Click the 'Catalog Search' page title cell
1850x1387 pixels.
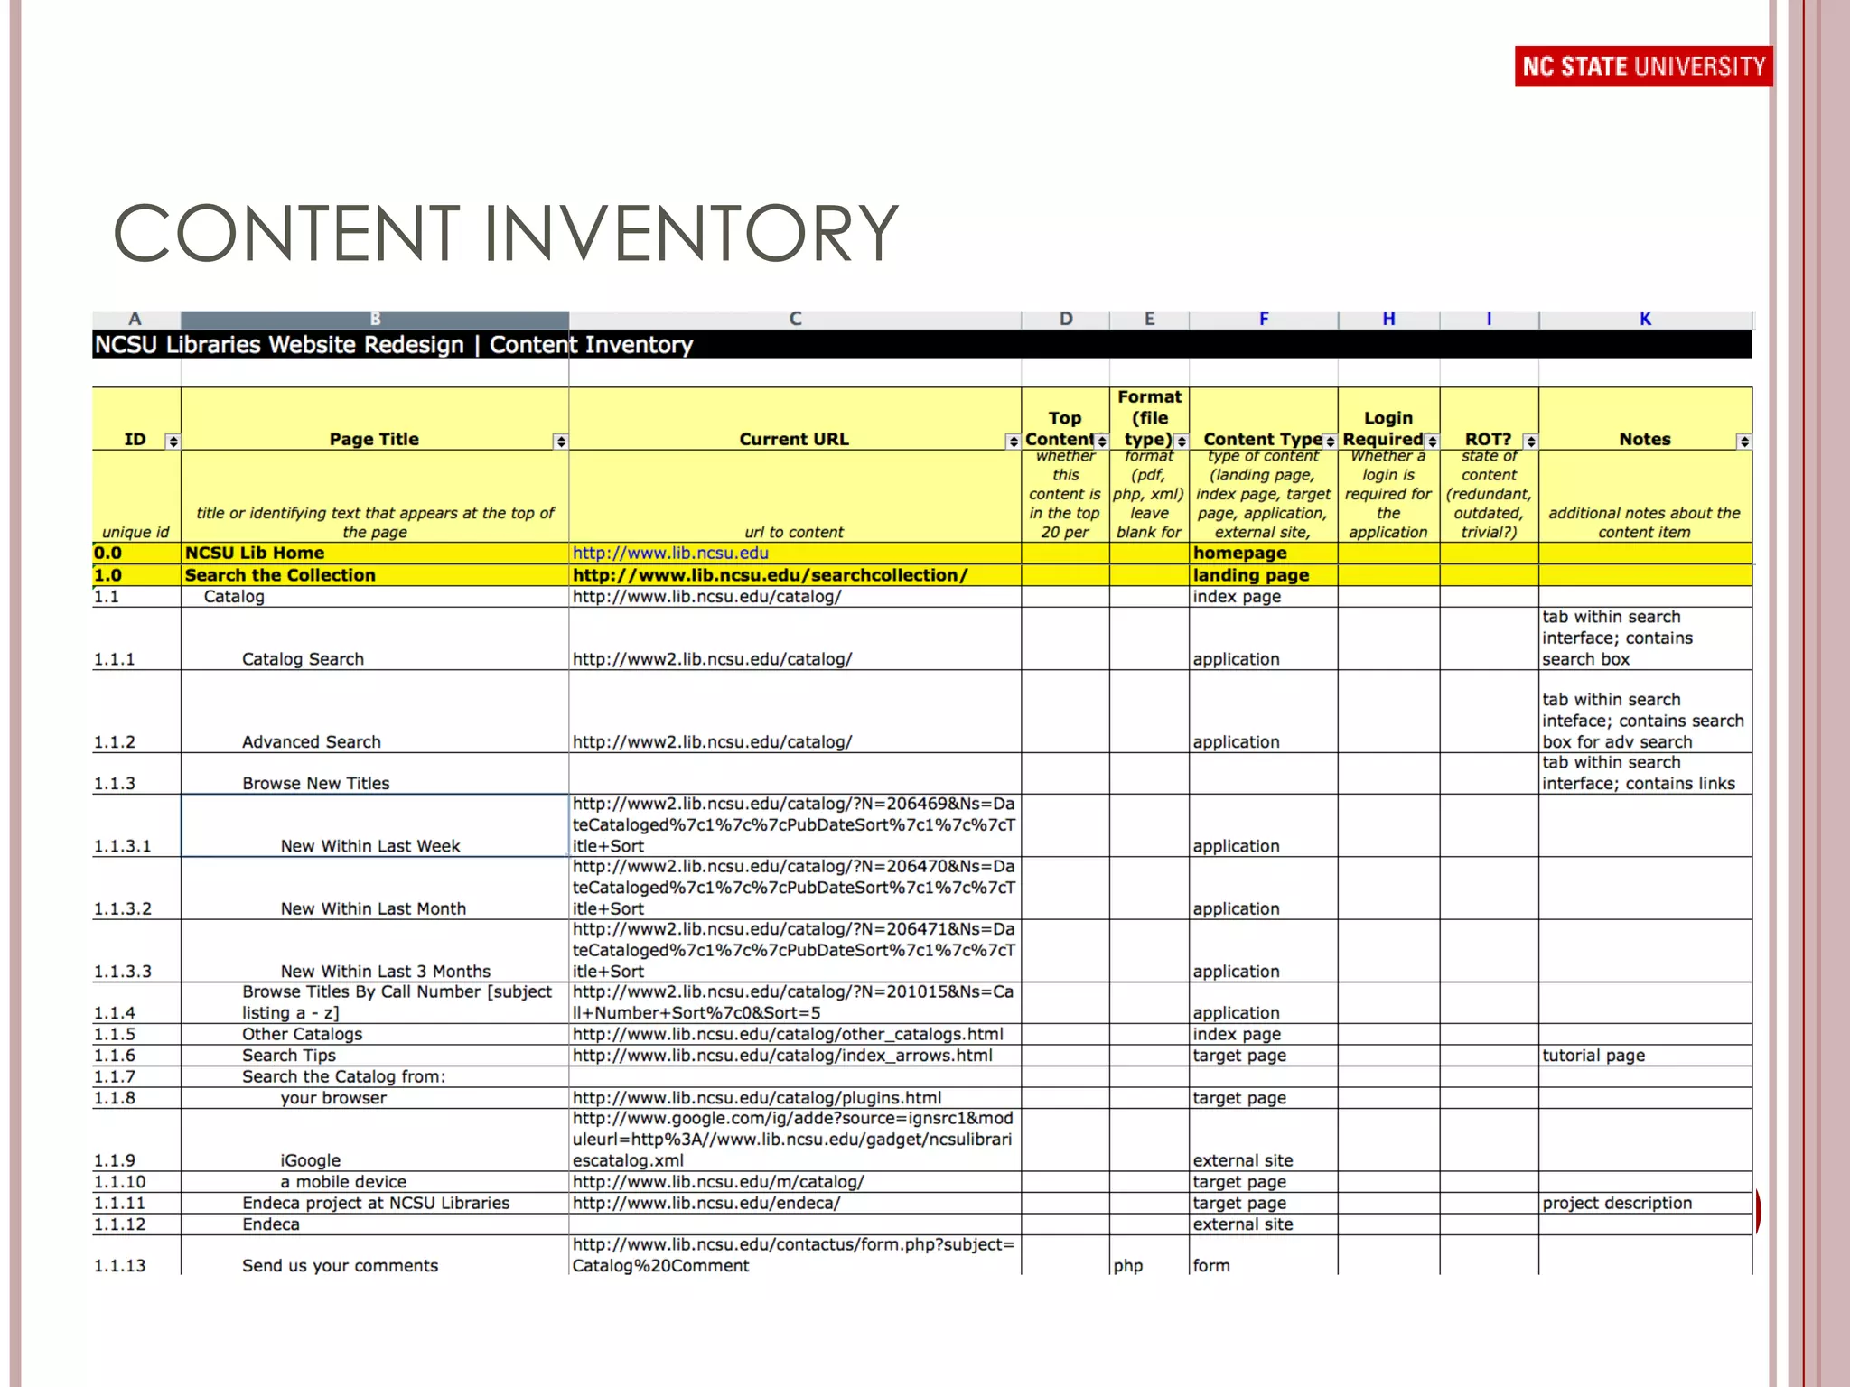tap(375, 638)
